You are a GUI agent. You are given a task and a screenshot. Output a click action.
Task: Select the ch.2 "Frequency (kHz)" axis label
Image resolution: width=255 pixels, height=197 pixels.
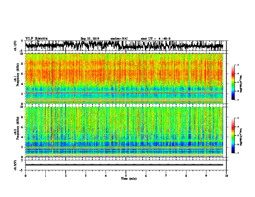pyautogui.click(x=18, y=128)
